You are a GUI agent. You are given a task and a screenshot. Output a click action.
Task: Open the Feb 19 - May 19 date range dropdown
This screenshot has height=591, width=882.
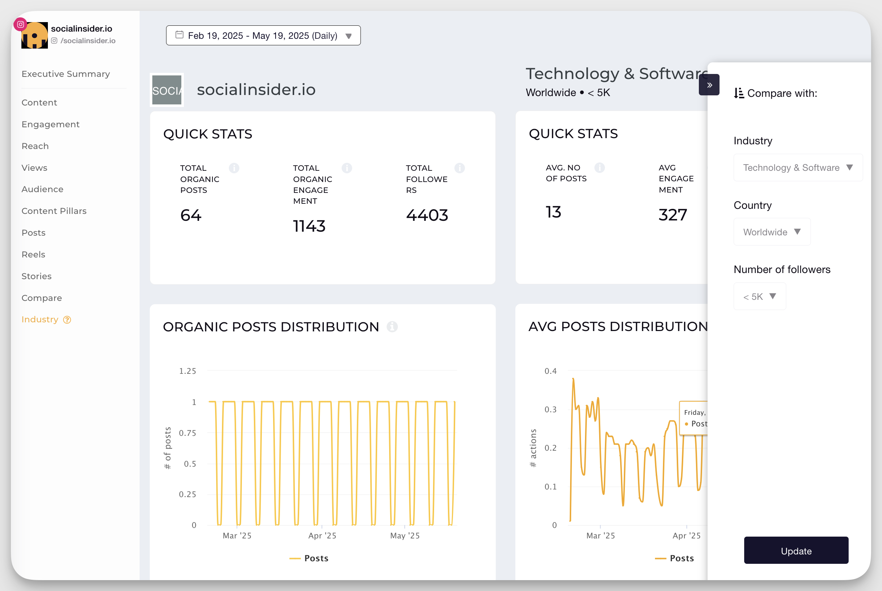(x=263, y=35)
